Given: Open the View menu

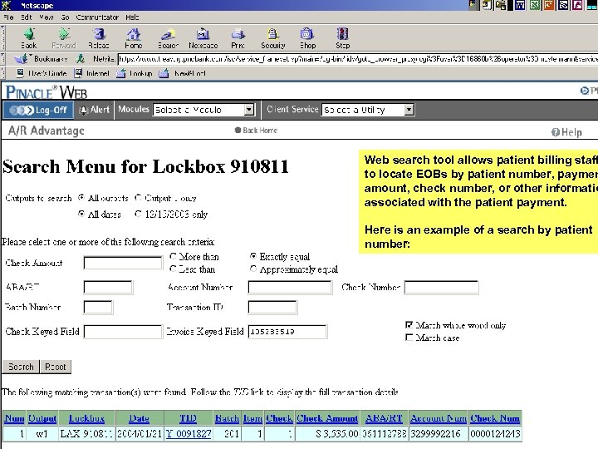Looking at the screenshot, I should coord(47,17).
